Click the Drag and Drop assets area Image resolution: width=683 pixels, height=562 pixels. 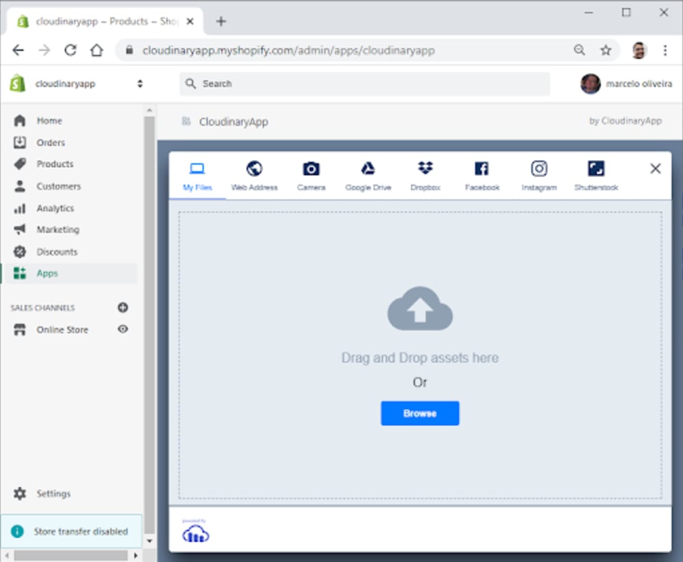420,355
